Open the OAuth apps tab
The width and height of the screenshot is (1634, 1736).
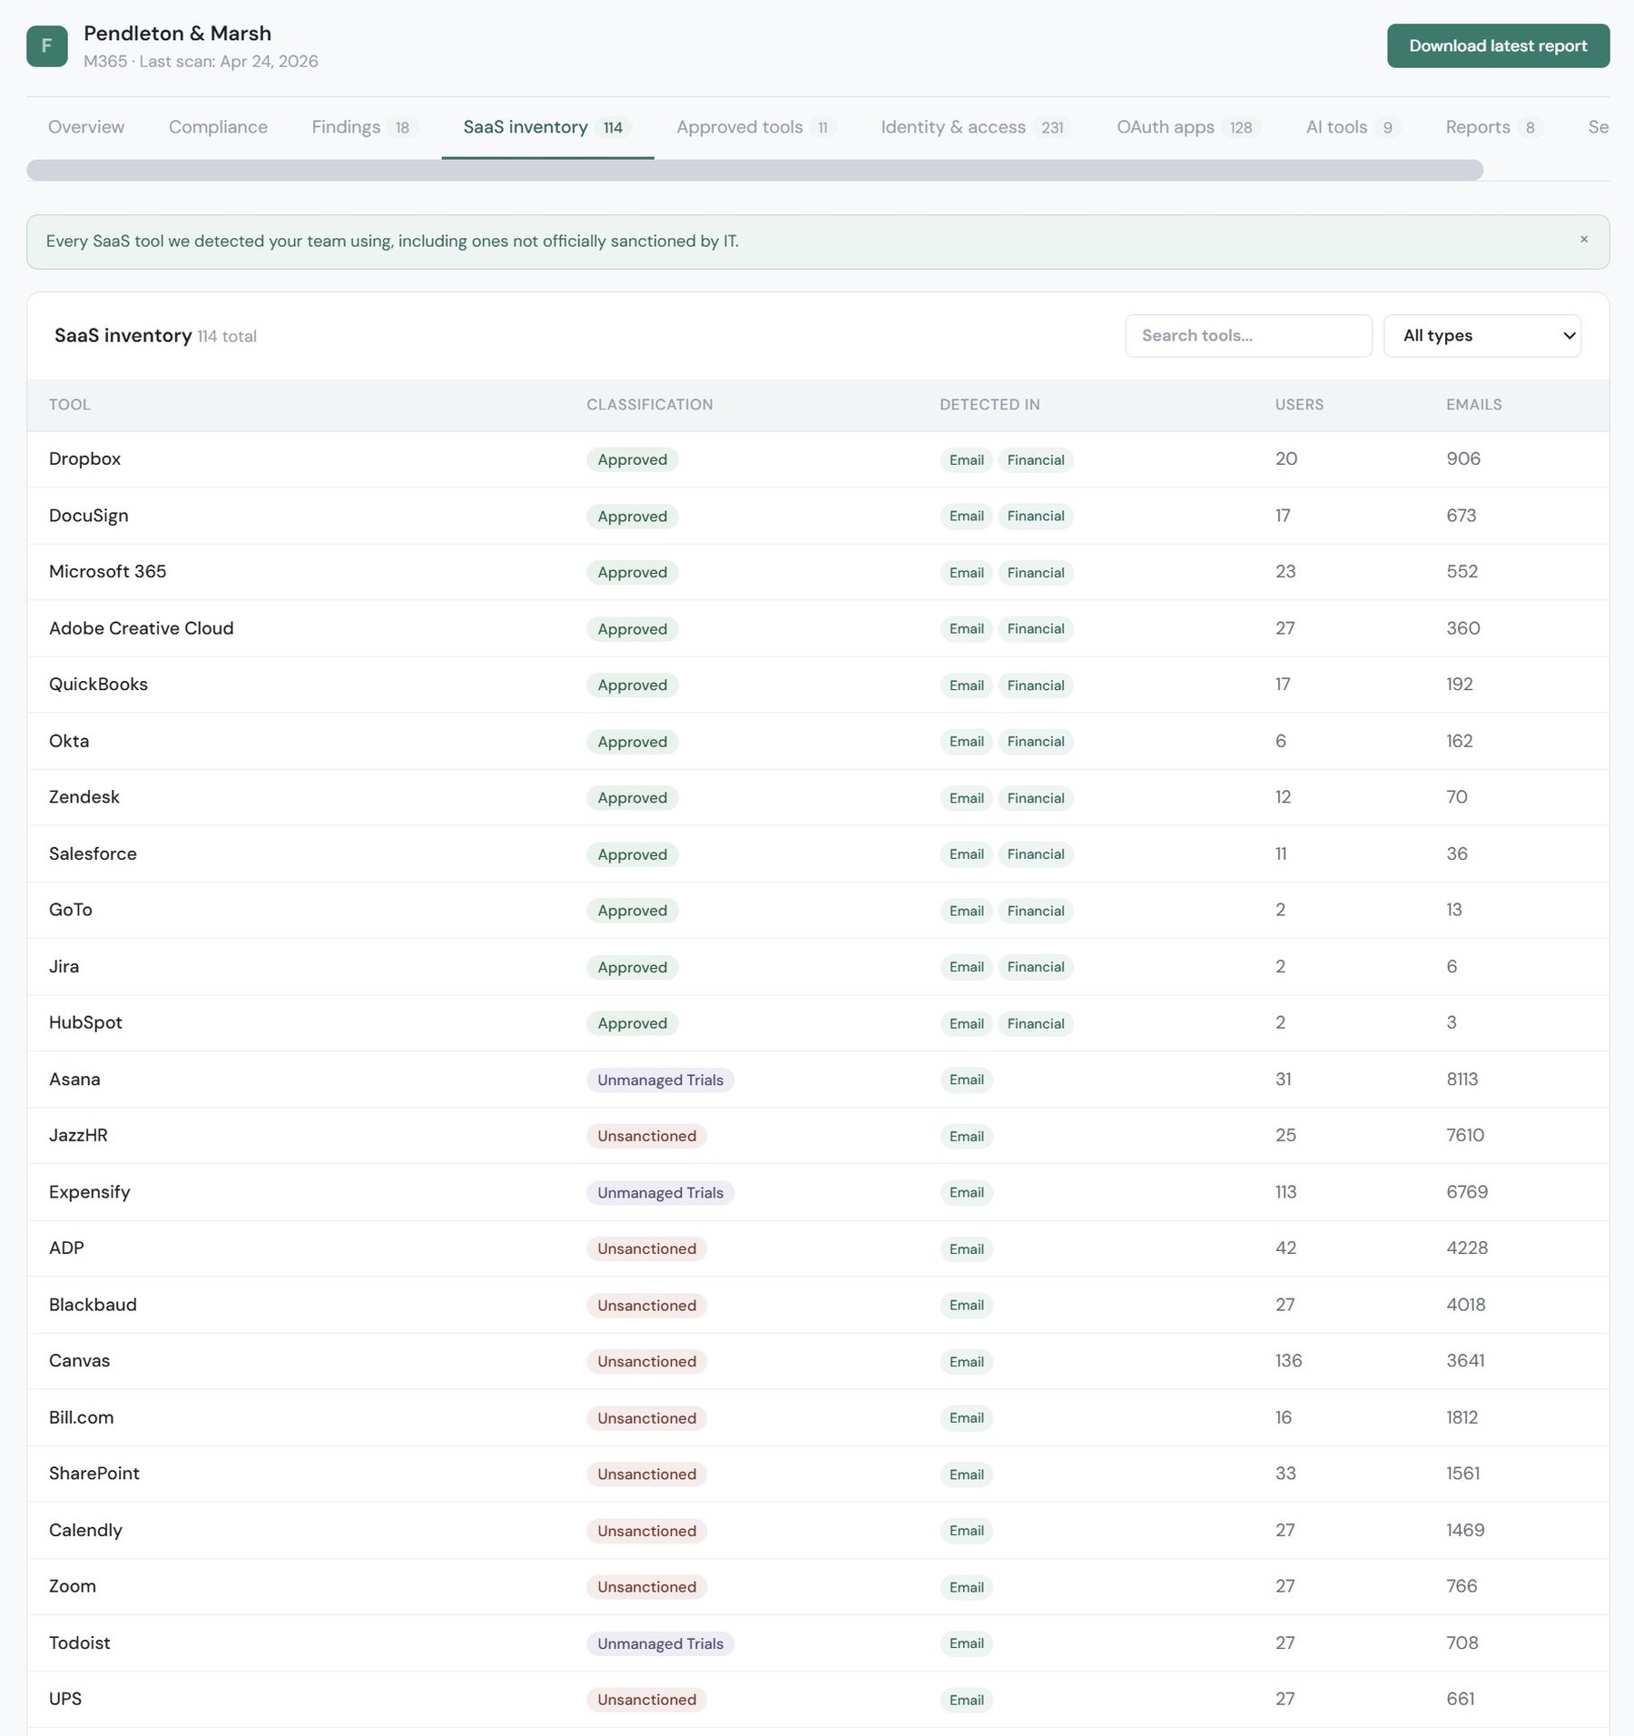1188,127
